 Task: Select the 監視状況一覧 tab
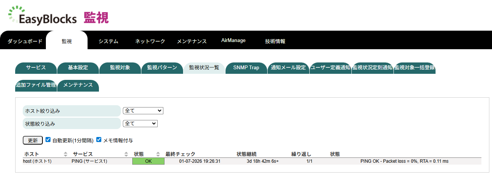tap(204, 68)
